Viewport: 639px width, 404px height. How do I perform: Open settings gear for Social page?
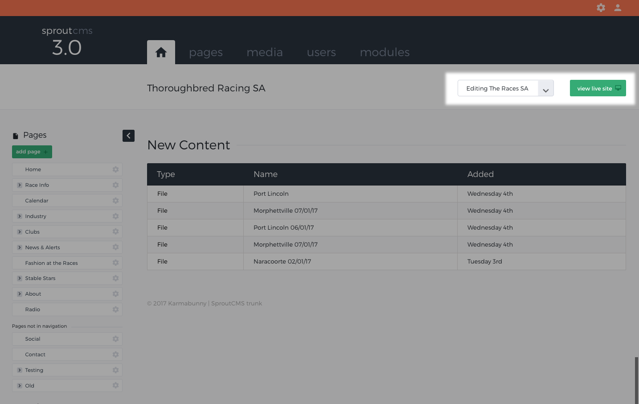pos(115,339)
